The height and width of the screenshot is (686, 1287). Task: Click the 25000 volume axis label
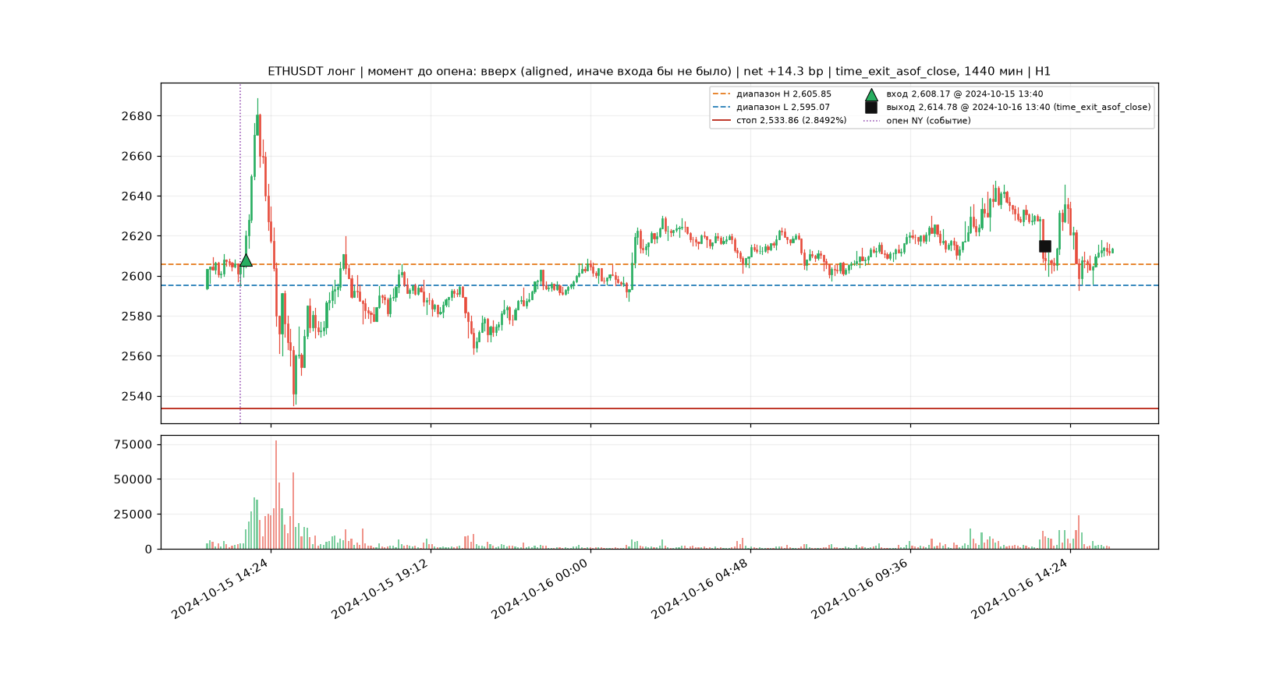(133, 514)
